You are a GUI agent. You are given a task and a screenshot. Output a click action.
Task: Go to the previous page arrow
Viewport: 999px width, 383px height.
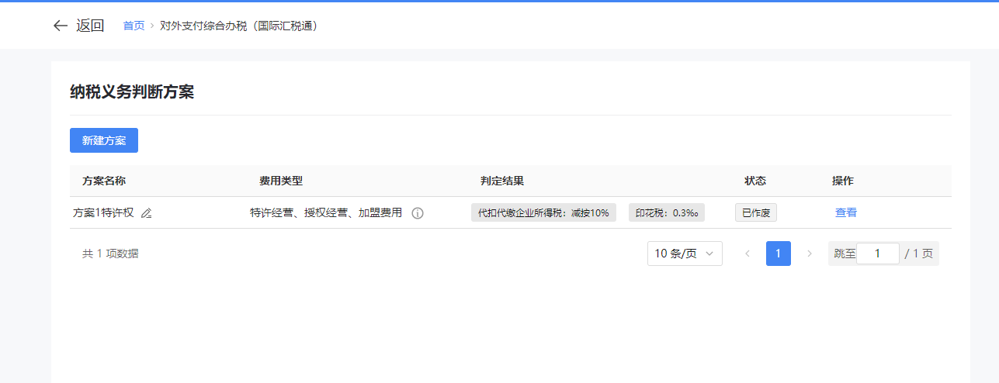748,254
